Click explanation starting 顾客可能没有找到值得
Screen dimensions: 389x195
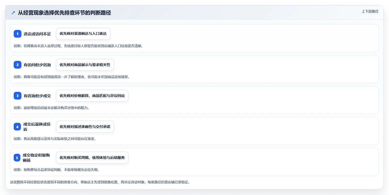tap(72, 77)
